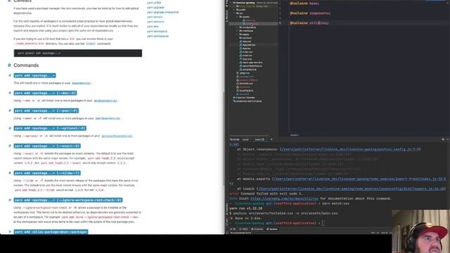The image size is (450, 253).
Task: Open the Terminal tool window button in status bar
Action: (272, 229)
